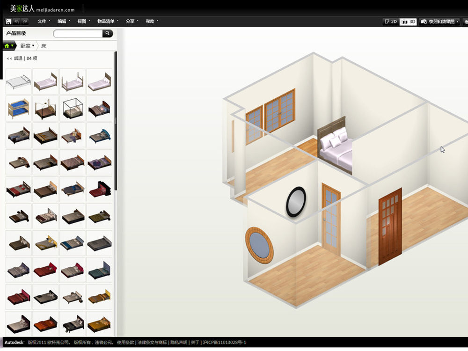Open the 帮助 menu
Image resolution: width=468 pixels, height=351 pixels.
pyautogui.click(x=152, y=21)
